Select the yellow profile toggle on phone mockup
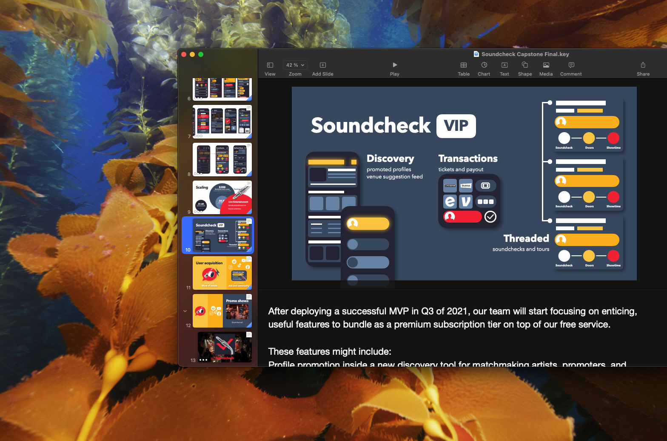 click(368, 223)
